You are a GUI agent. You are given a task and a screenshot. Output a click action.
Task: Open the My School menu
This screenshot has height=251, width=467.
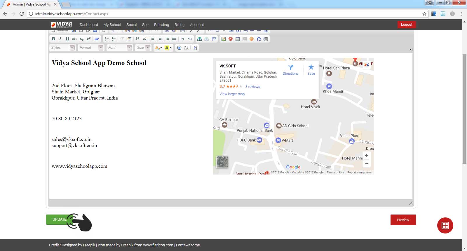112,25
